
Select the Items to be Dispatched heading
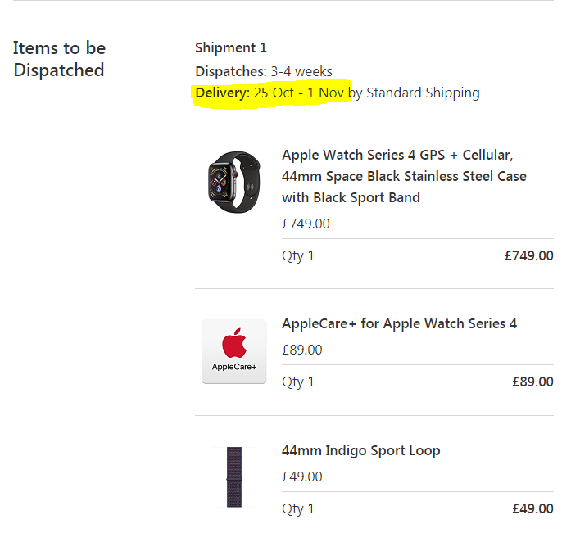coord(59,59)
